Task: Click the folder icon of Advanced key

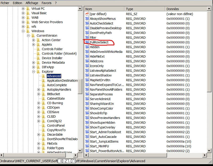Action: [43, 76]
